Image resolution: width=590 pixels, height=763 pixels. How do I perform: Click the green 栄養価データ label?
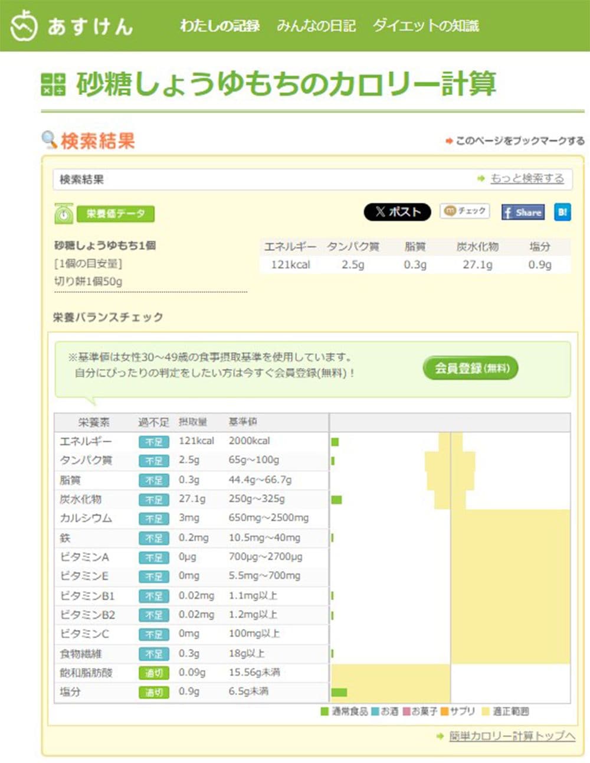point(116,214)
